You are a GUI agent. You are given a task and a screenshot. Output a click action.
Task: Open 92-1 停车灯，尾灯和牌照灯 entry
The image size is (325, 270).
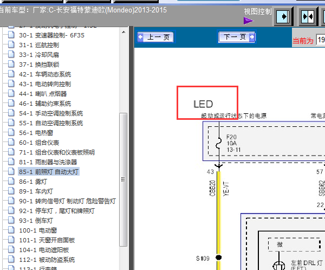point(57,211)
